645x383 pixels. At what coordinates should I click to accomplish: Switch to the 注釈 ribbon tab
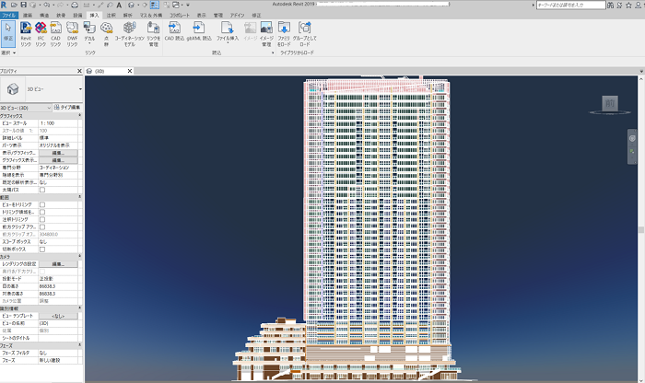tap(111, 16)
